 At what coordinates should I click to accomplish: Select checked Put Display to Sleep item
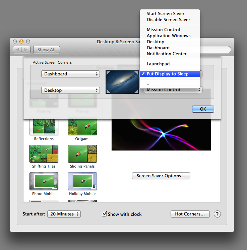coord(170,74)
